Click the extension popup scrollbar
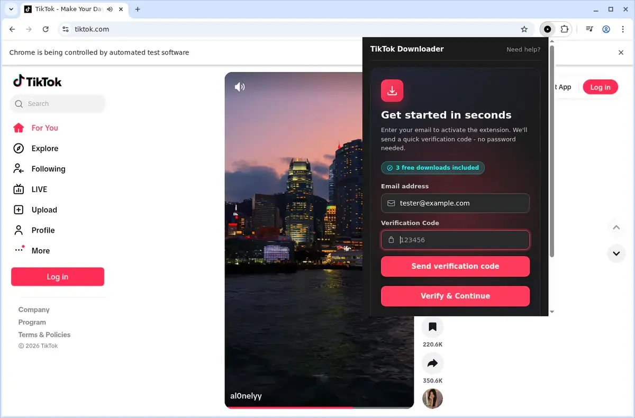 [552, 151]
